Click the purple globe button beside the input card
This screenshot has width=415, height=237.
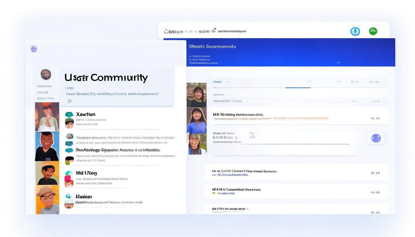coord(376,138)
